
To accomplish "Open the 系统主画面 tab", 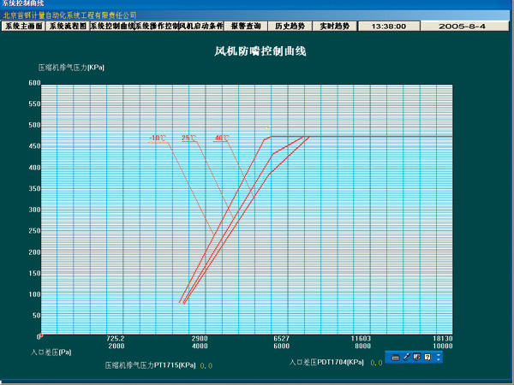I will (x=22, y=27).
